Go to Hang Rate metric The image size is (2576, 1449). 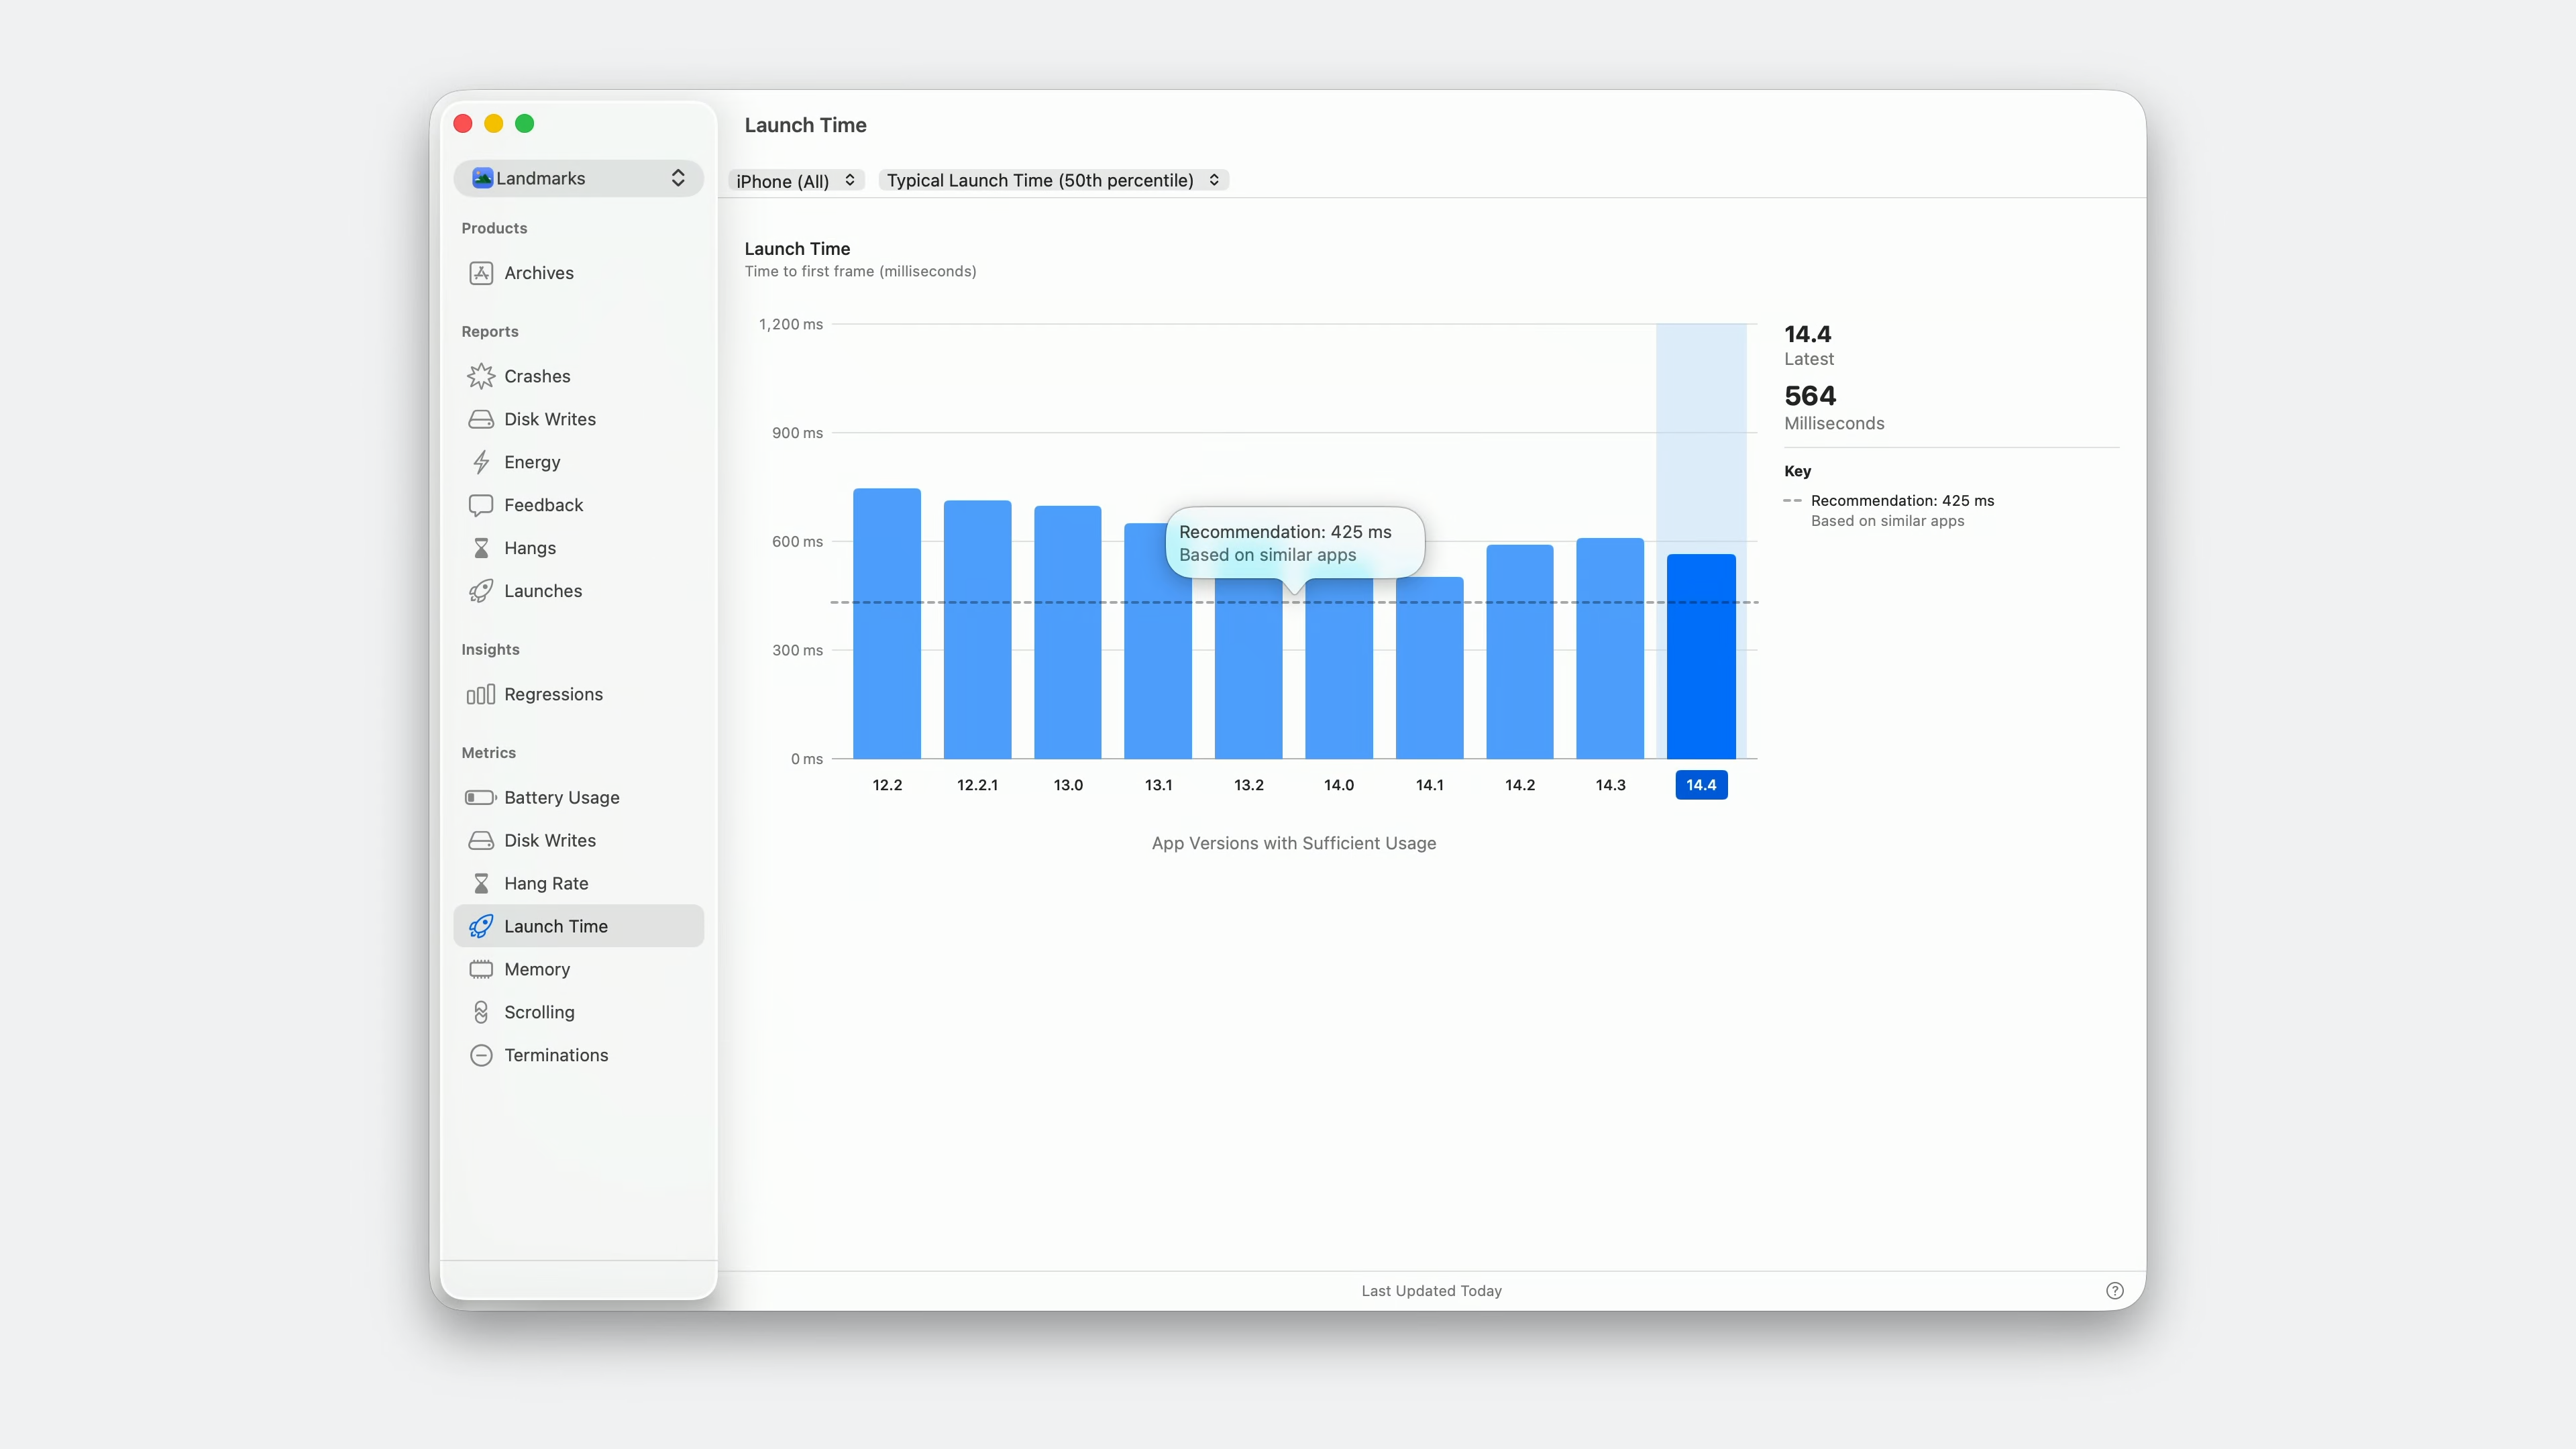coord(545,883)
